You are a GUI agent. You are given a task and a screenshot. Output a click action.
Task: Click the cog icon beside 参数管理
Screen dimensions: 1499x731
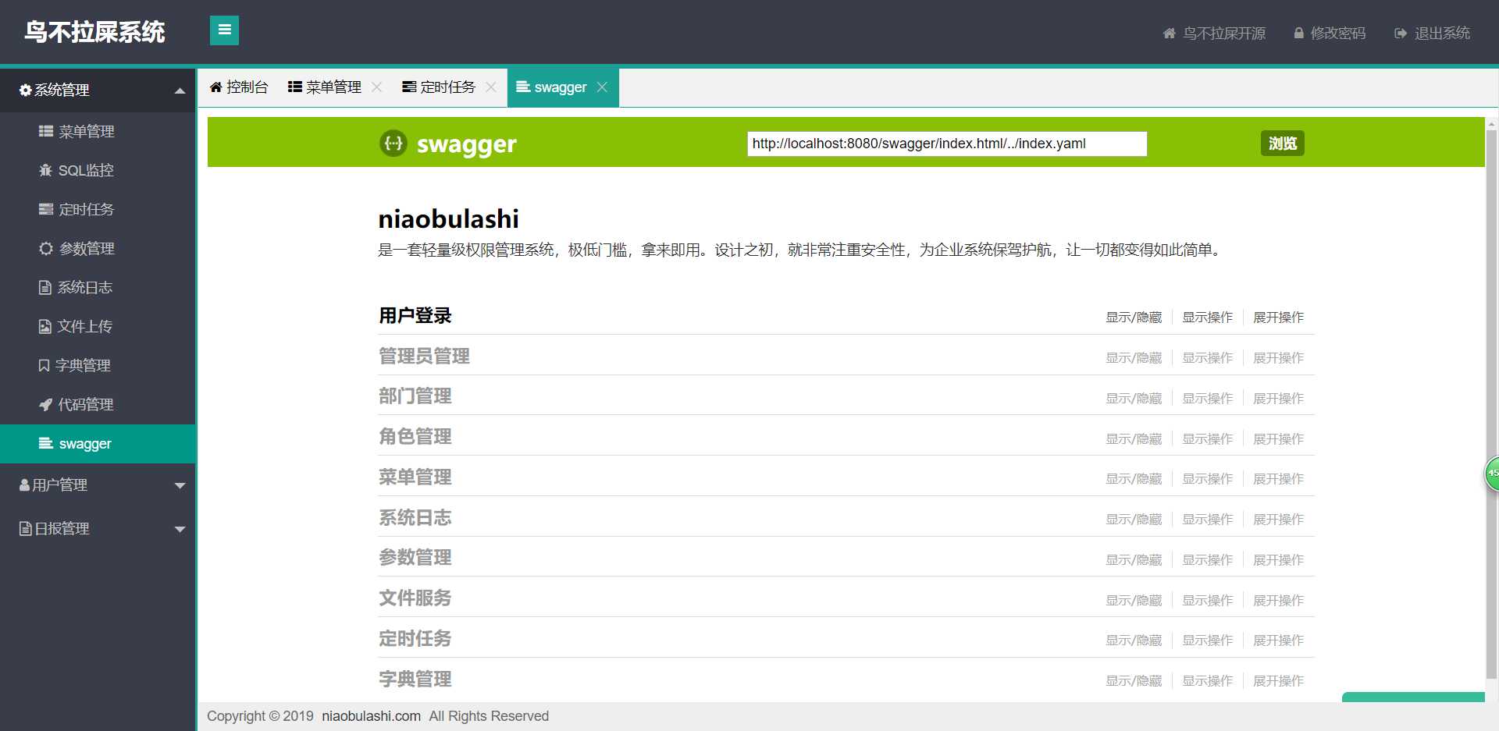click(46, 248)
